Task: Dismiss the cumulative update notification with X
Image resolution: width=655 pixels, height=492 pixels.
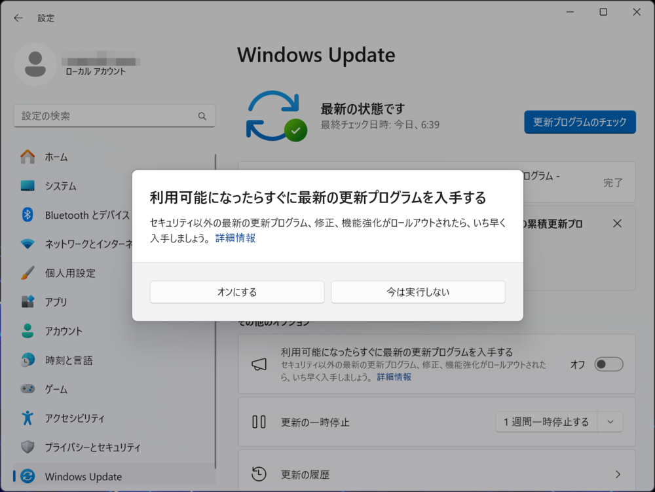Action: [x=616, y=223]
